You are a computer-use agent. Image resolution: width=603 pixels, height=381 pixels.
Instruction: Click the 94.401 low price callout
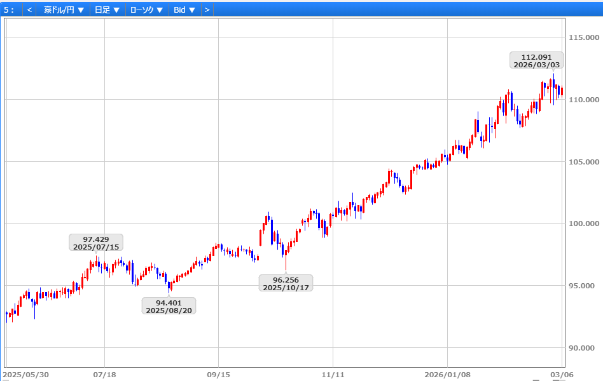pos(169,306)
